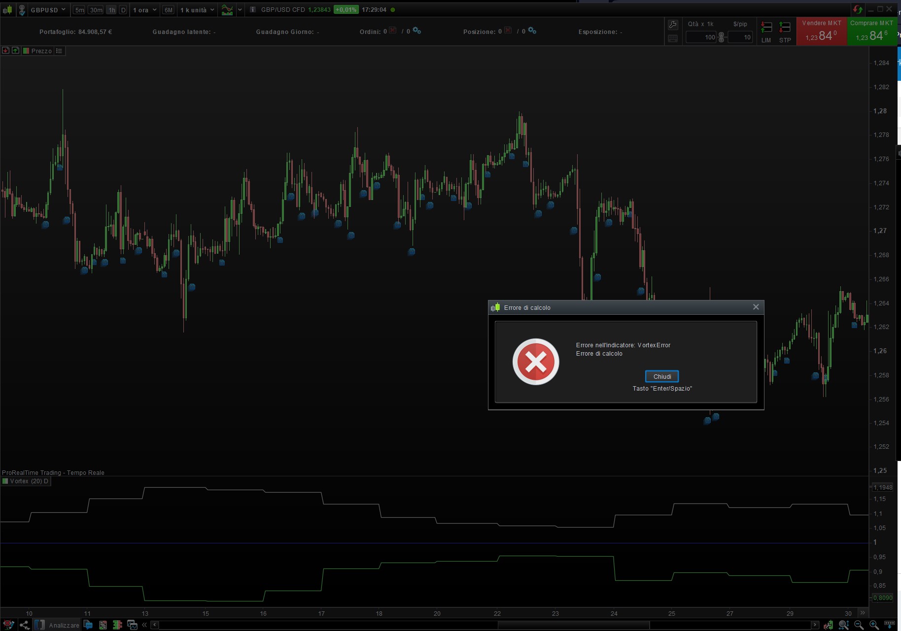Open the Vortex (20) D indicator label
This screenshot has width=901, height=631.
click(x=26, y=481)
